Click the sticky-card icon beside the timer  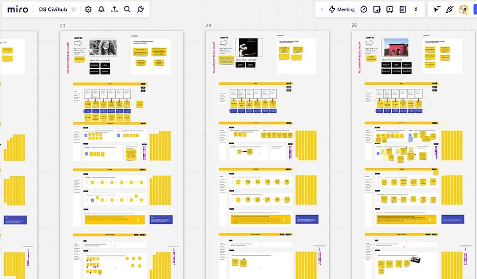tap(377, 9)
